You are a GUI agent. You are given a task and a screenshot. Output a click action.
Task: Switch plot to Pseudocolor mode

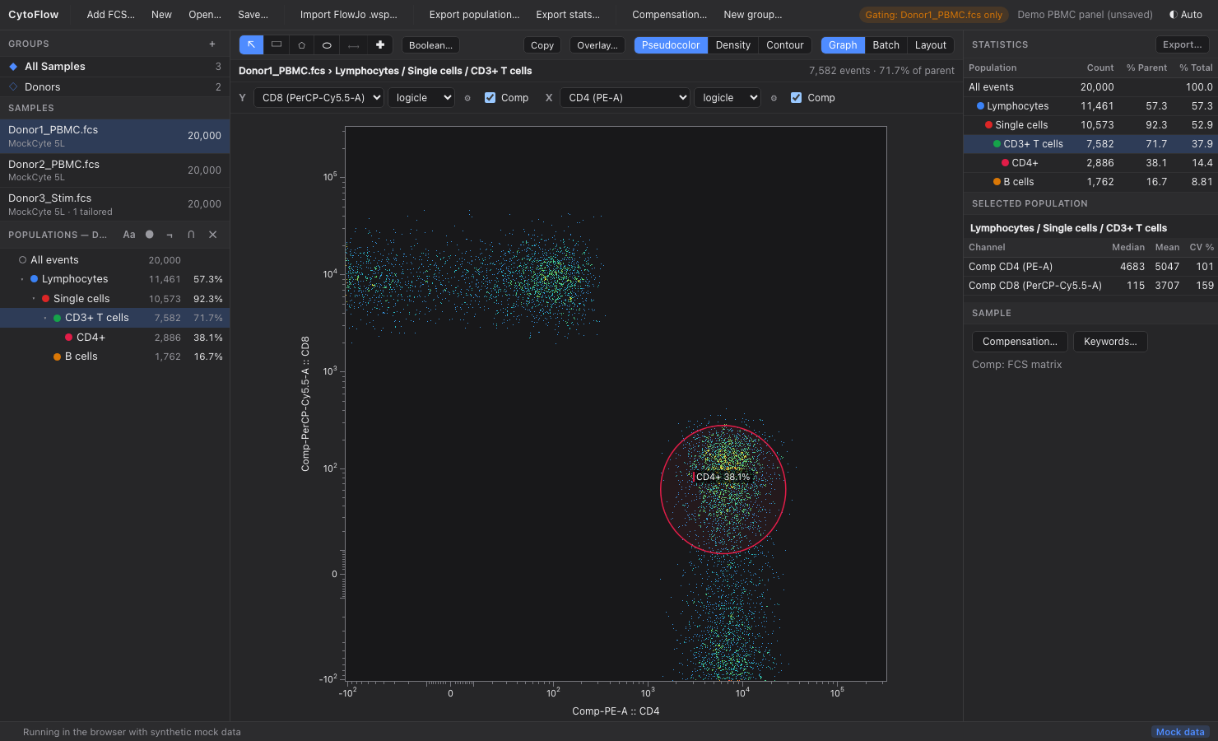pos(671,45)
